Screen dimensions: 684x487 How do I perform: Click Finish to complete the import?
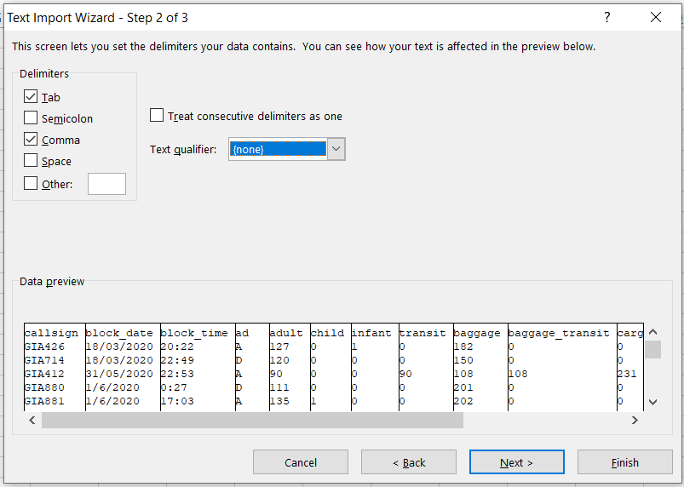coord(624,462)
